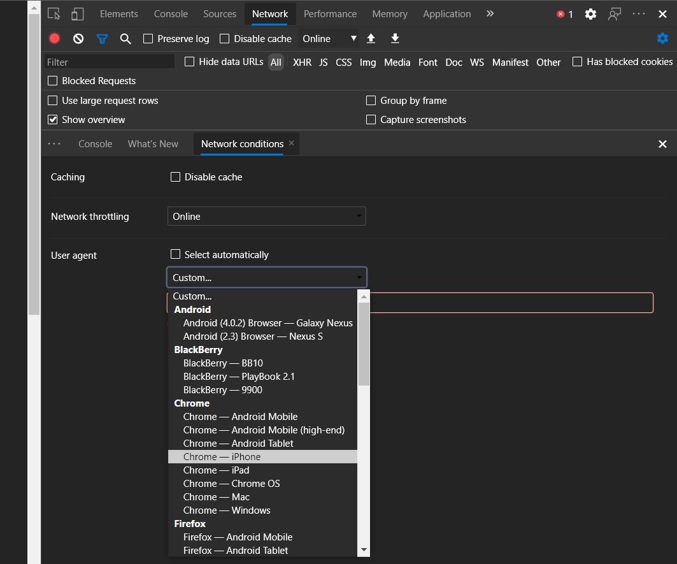Screen dimensions: 677x564
Task: Click the export HAR download icon
Action: pyautogui.click(x=395, y=38)
